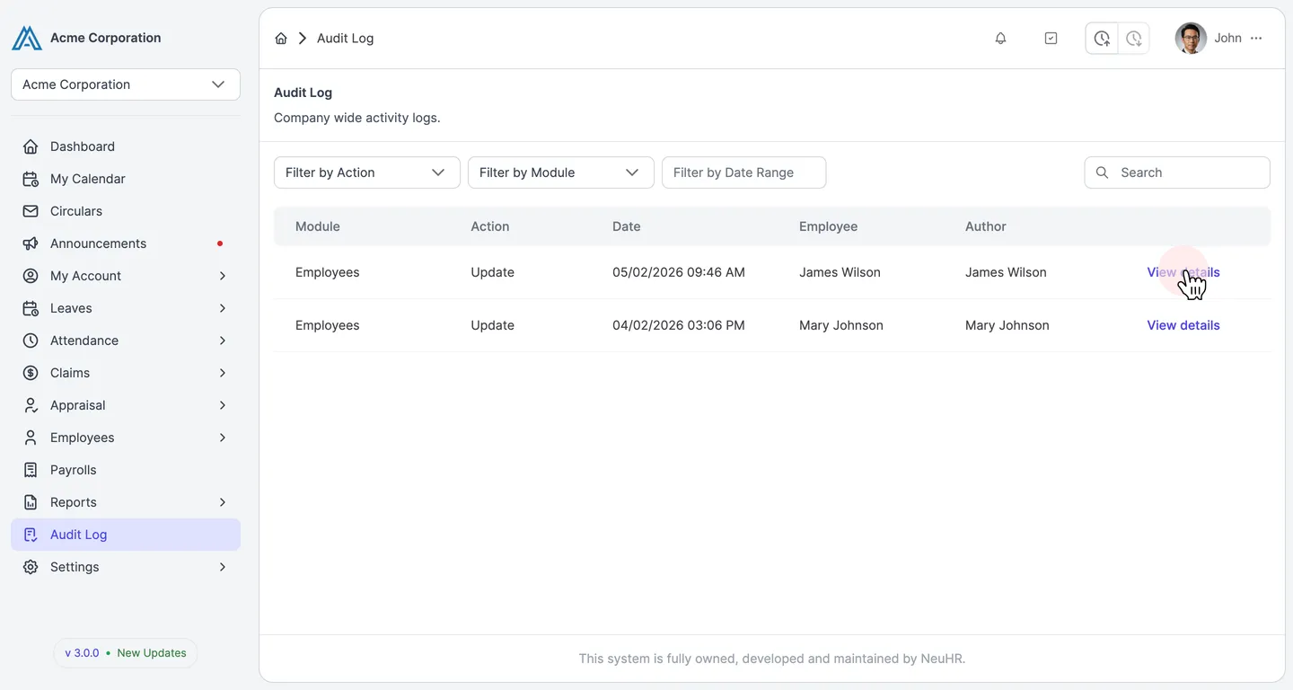Expand Attendance submenu chevron
The height and width of the screenshot is (690, 1293).
pos(223,341)
